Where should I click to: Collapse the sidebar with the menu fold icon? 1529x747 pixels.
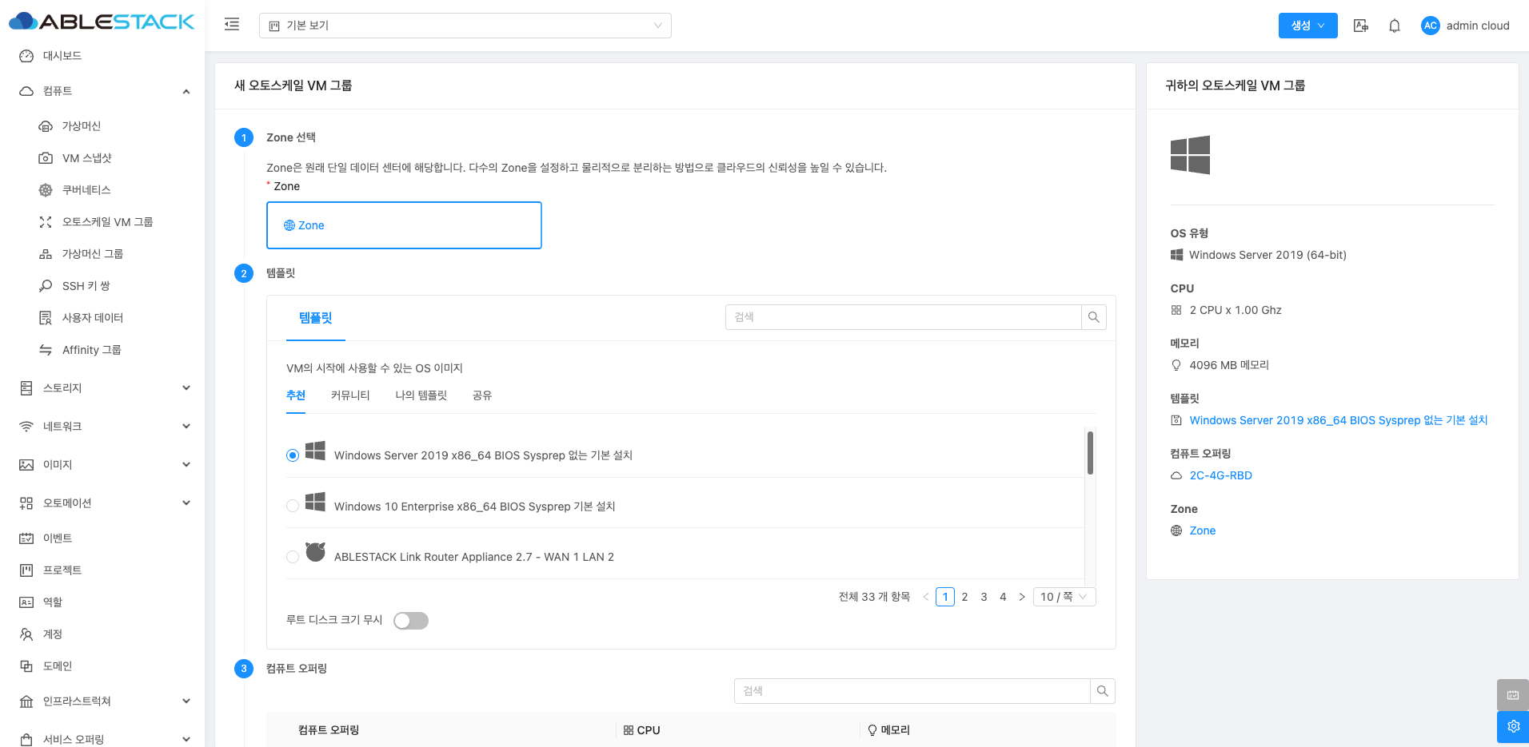pos(232,25)
